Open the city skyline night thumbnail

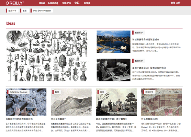(x=113, y=42)
